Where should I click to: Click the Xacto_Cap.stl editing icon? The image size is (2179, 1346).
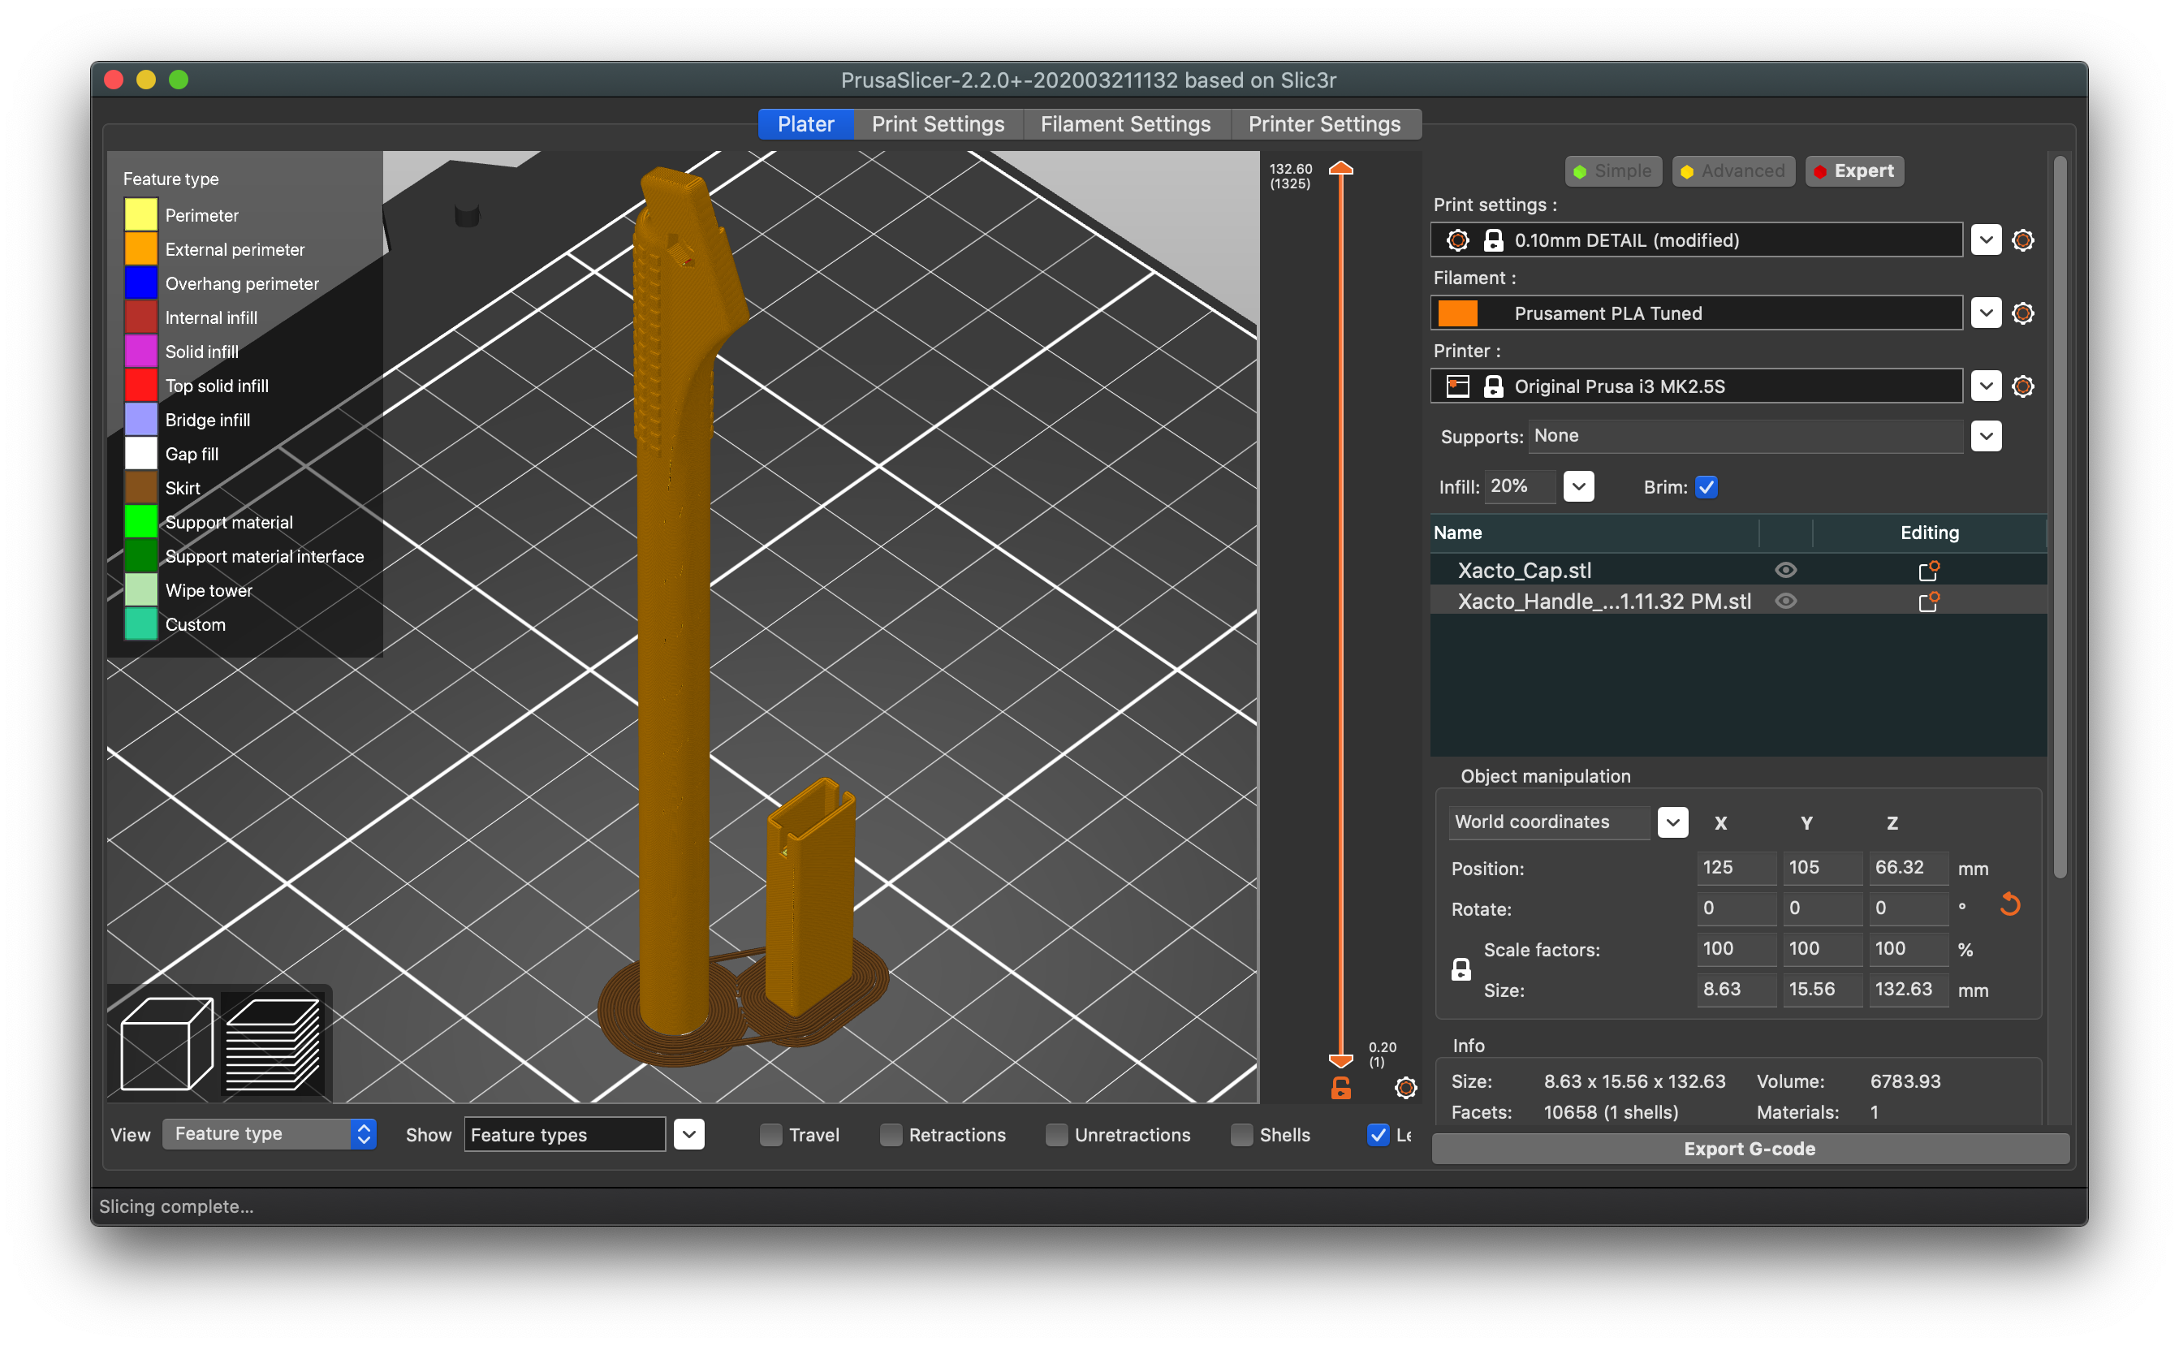pos(1928,571)
